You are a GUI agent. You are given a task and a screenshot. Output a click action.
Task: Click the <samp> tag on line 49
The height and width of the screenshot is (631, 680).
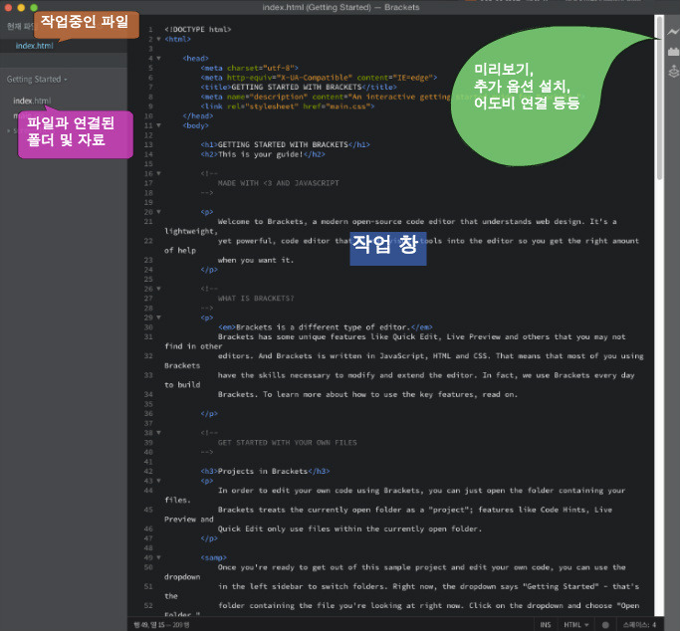213,557
